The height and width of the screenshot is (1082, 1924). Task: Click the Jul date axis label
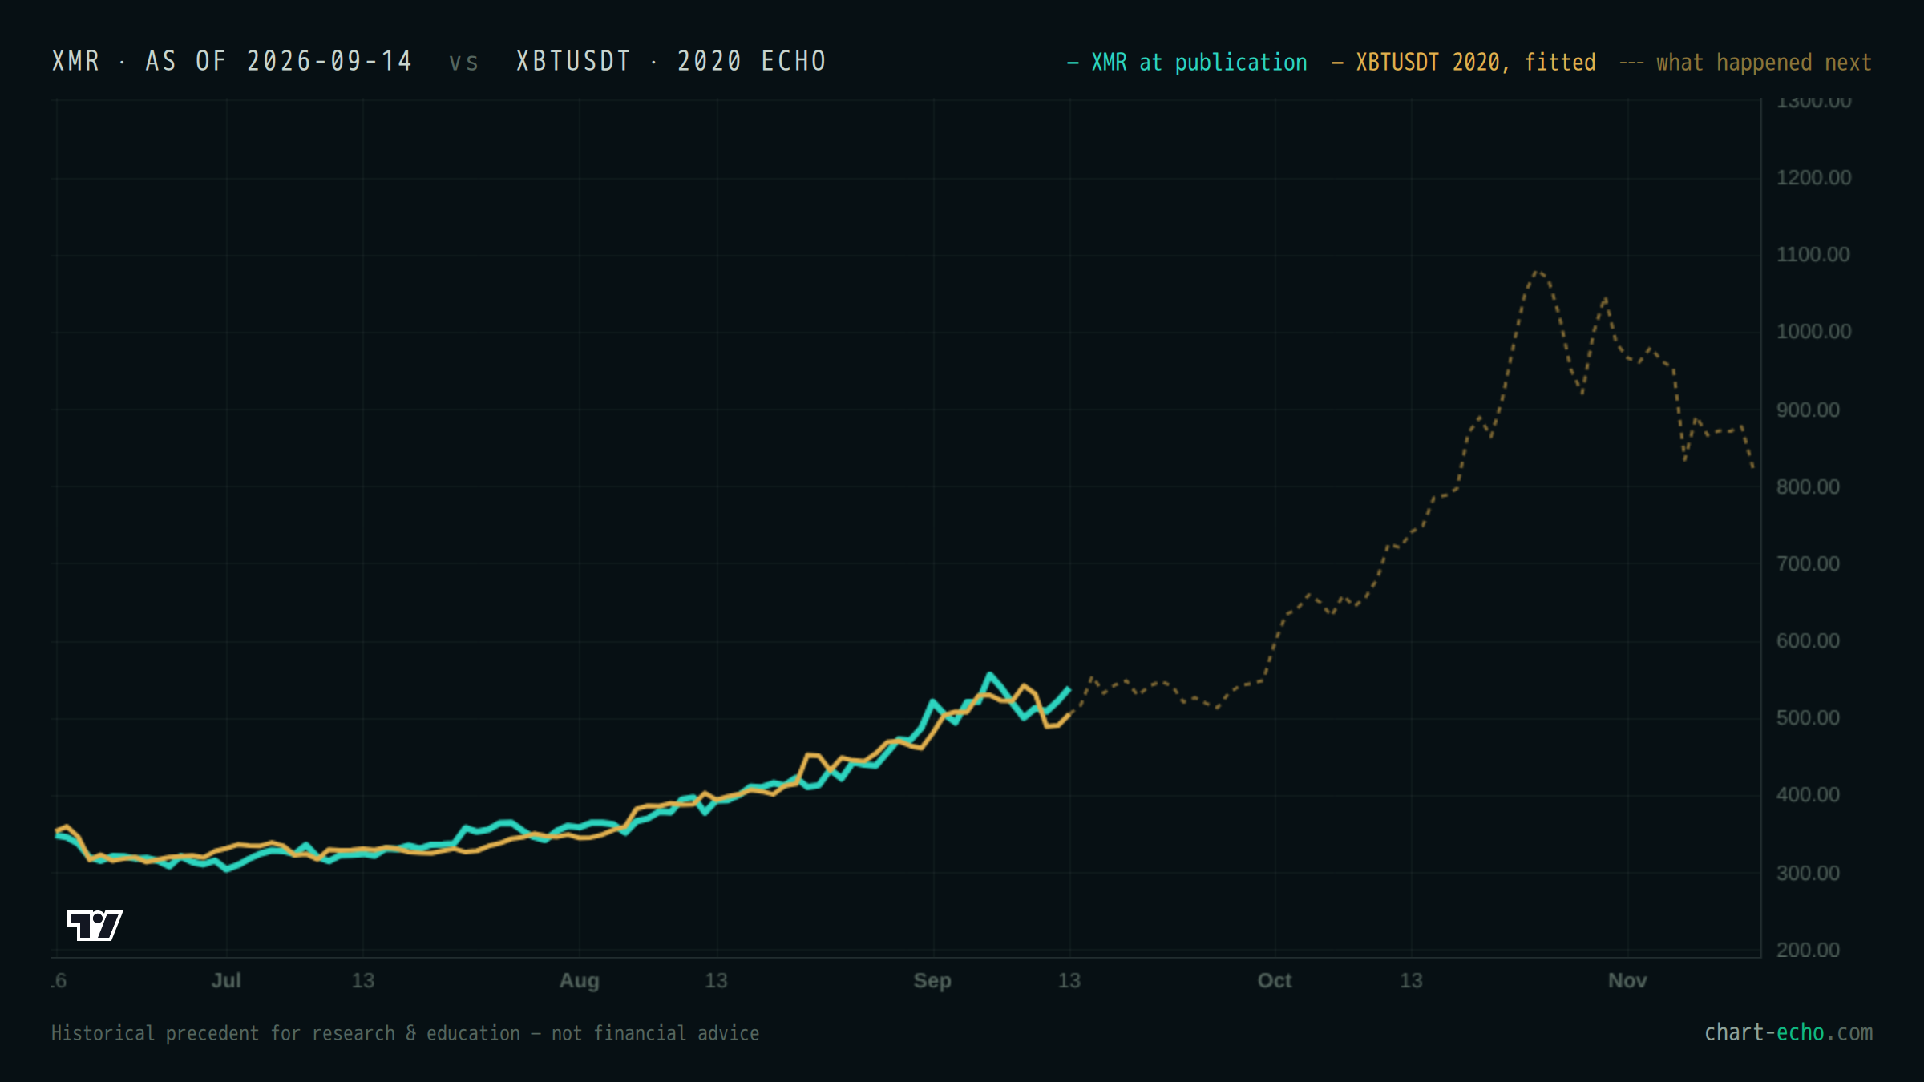226,981
